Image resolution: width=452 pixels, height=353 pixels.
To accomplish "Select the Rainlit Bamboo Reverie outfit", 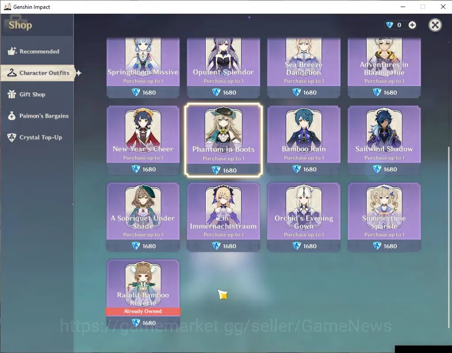I will [x=143, y=293].
